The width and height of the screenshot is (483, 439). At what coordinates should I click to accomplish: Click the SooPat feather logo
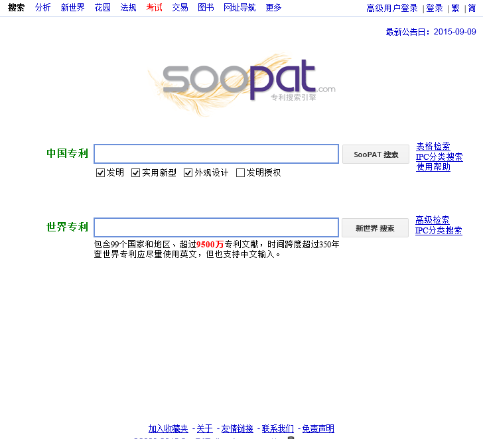click(x=242, y=84)
